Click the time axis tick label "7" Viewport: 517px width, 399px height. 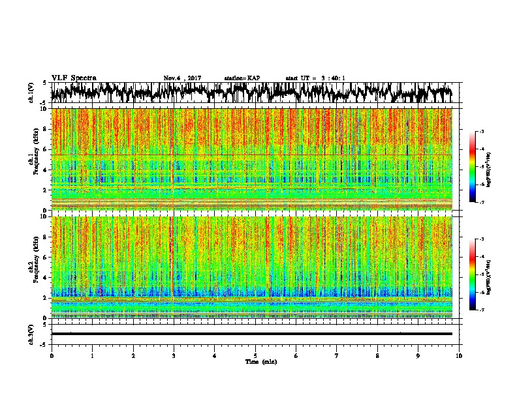coord(337,356)
